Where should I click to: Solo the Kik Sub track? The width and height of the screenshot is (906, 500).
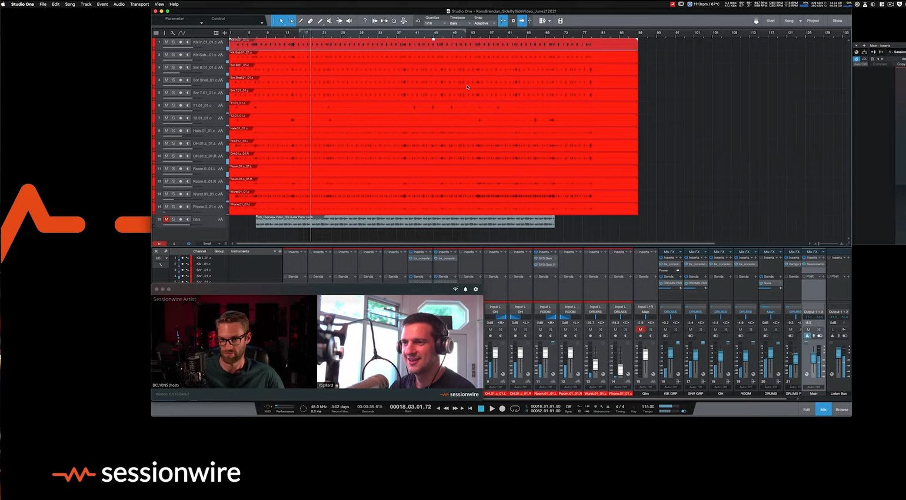(x=173, y=55)
